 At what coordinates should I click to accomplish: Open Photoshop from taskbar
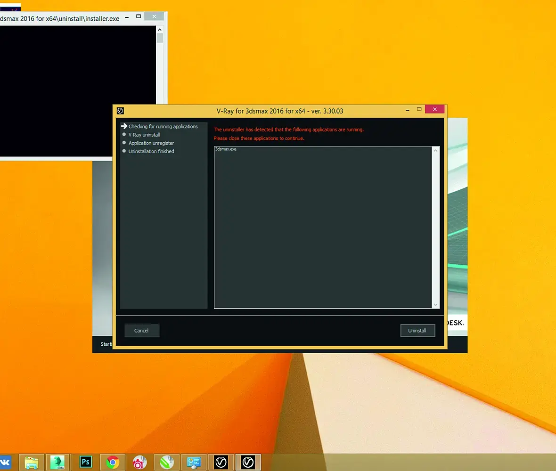click(85, 462)
